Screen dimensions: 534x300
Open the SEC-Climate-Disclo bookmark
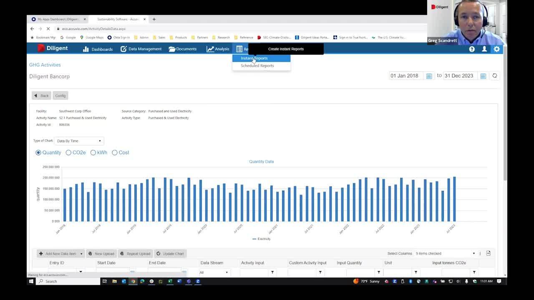274,37
